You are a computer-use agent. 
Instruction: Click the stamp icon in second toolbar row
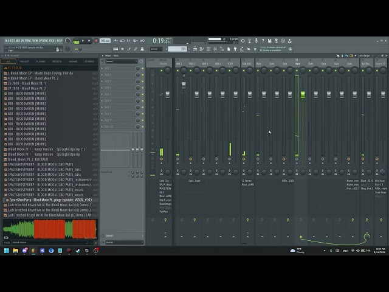click(142, 49)
